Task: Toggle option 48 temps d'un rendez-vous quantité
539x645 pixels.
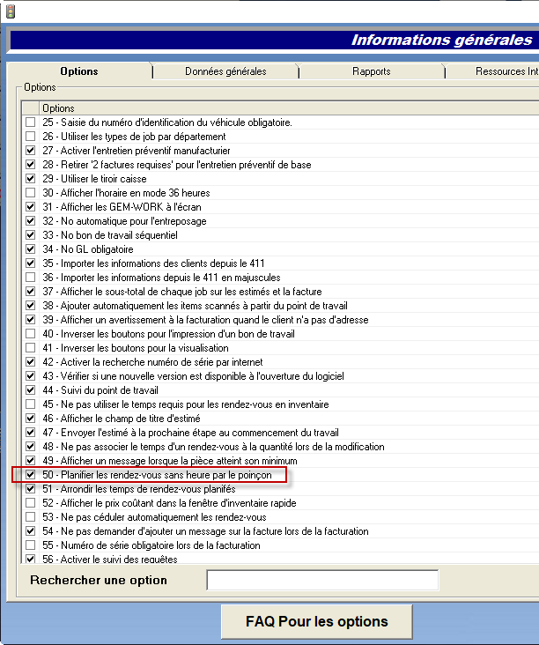Action: [31, 447]
